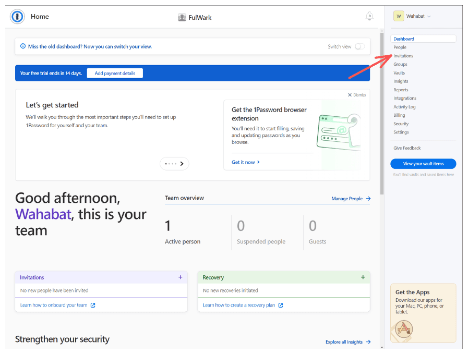Toggle the Switch view switch

(359, 46)
